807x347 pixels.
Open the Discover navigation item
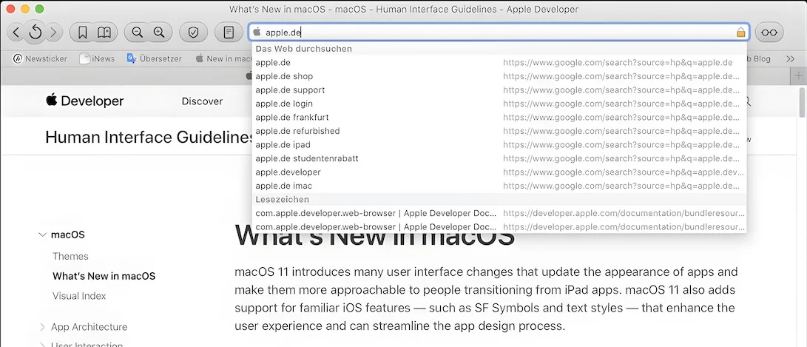tap(202, 101)
